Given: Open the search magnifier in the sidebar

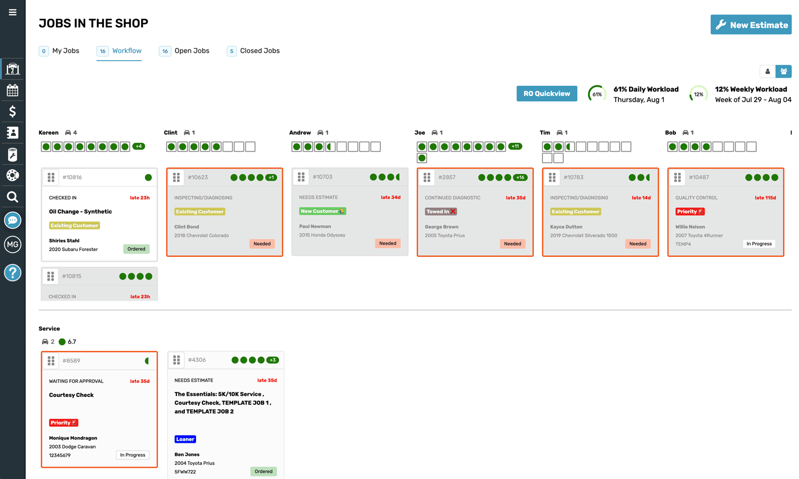Looking at the screenshot, I should 12,197.
